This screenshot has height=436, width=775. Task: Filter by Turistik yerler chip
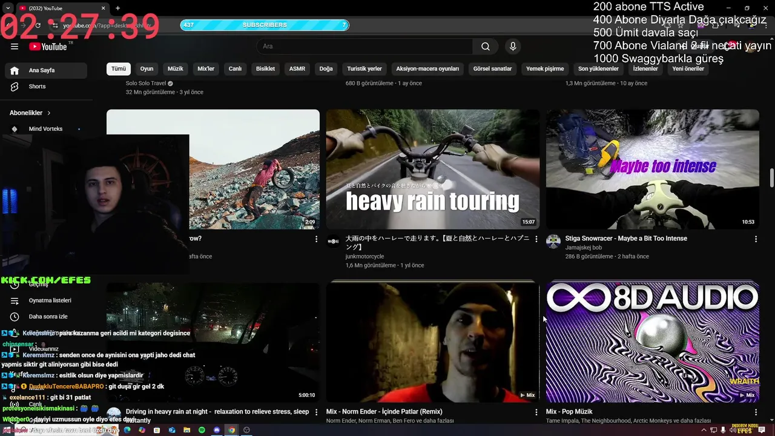364,69
